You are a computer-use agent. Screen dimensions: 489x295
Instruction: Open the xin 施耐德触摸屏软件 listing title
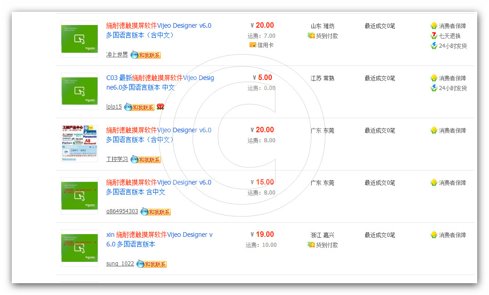[159, 239]
